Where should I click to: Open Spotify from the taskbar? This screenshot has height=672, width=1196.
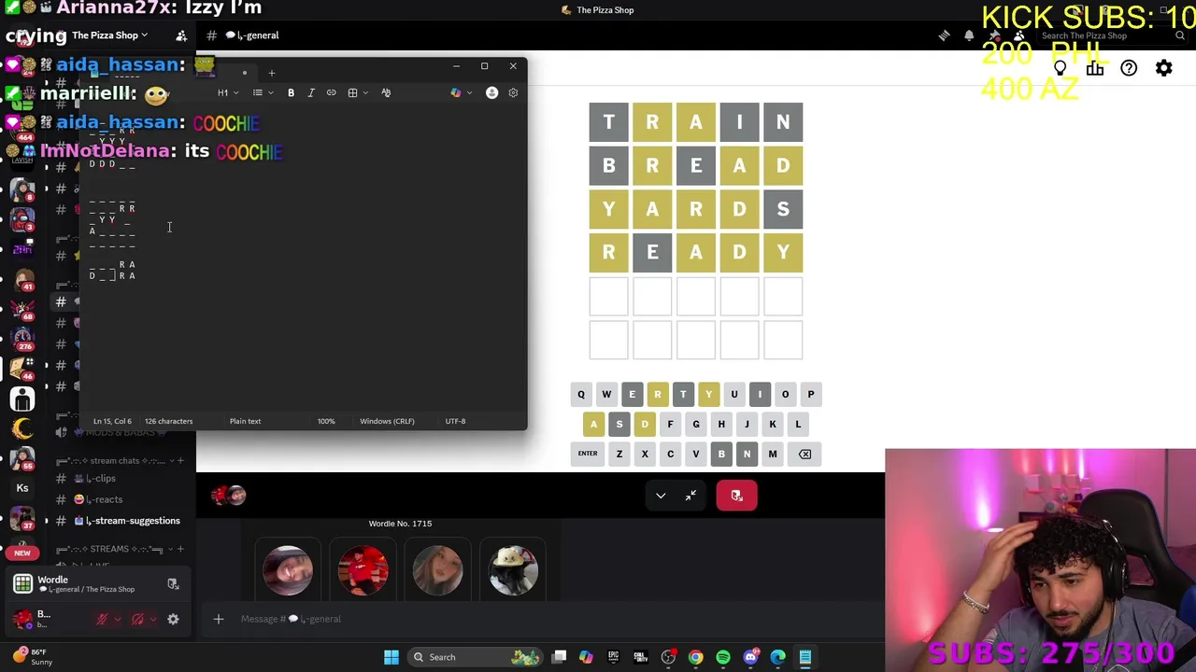click(x=723, y=657)
